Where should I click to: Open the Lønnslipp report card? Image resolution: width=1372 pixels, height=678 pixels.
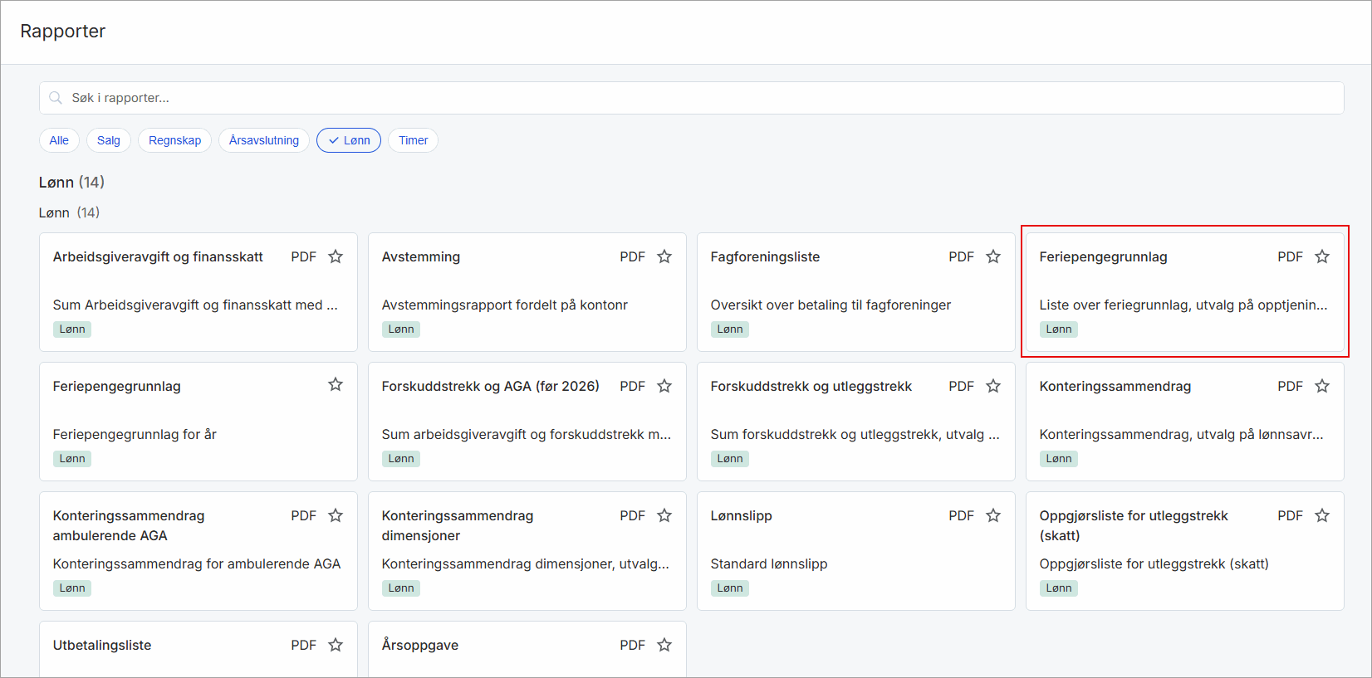coord(856,551)
